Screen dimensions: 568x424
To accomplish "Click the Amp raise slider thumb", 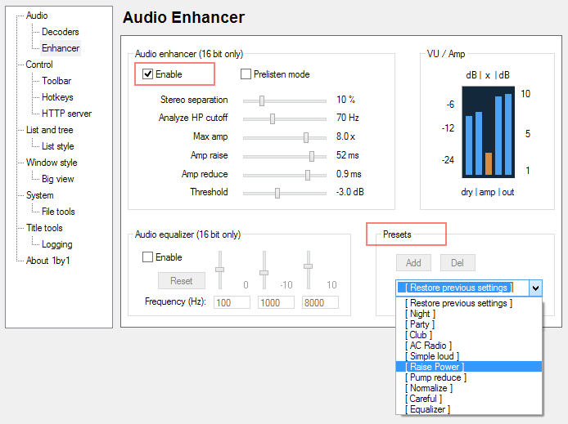I will [312, 156].
